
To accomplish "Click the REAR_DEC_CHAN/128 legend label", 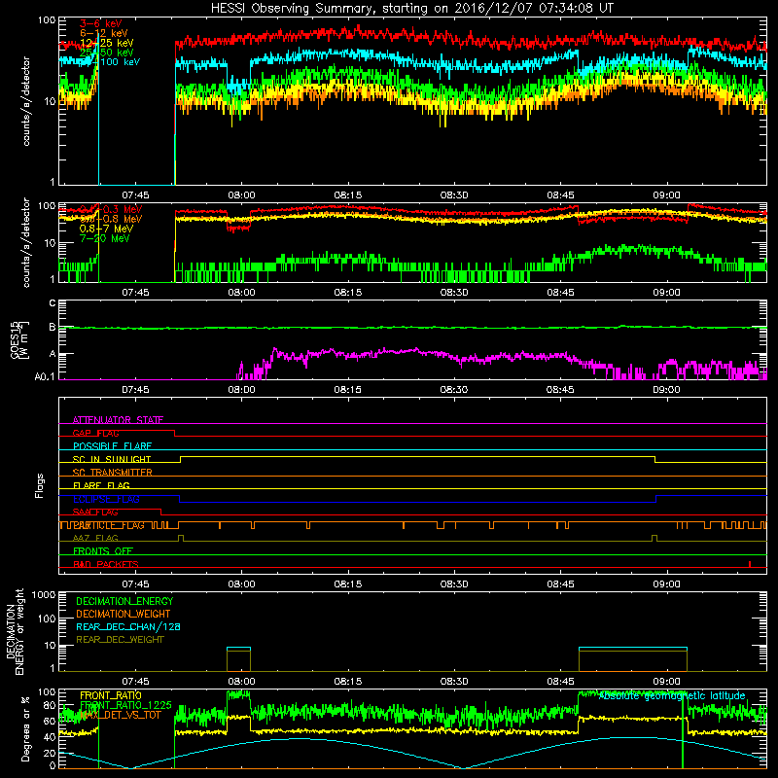I will point(128,626).
